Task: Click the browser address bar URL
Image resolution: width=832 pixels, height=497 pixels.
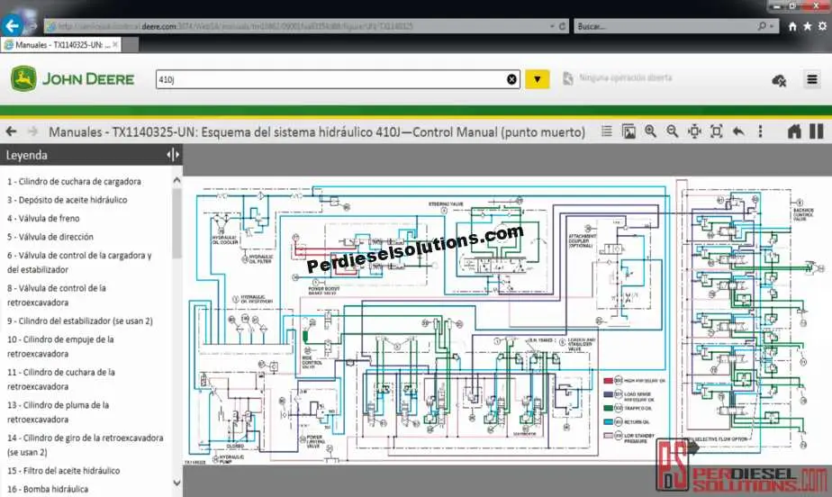Action: click(x=297, y=26)
